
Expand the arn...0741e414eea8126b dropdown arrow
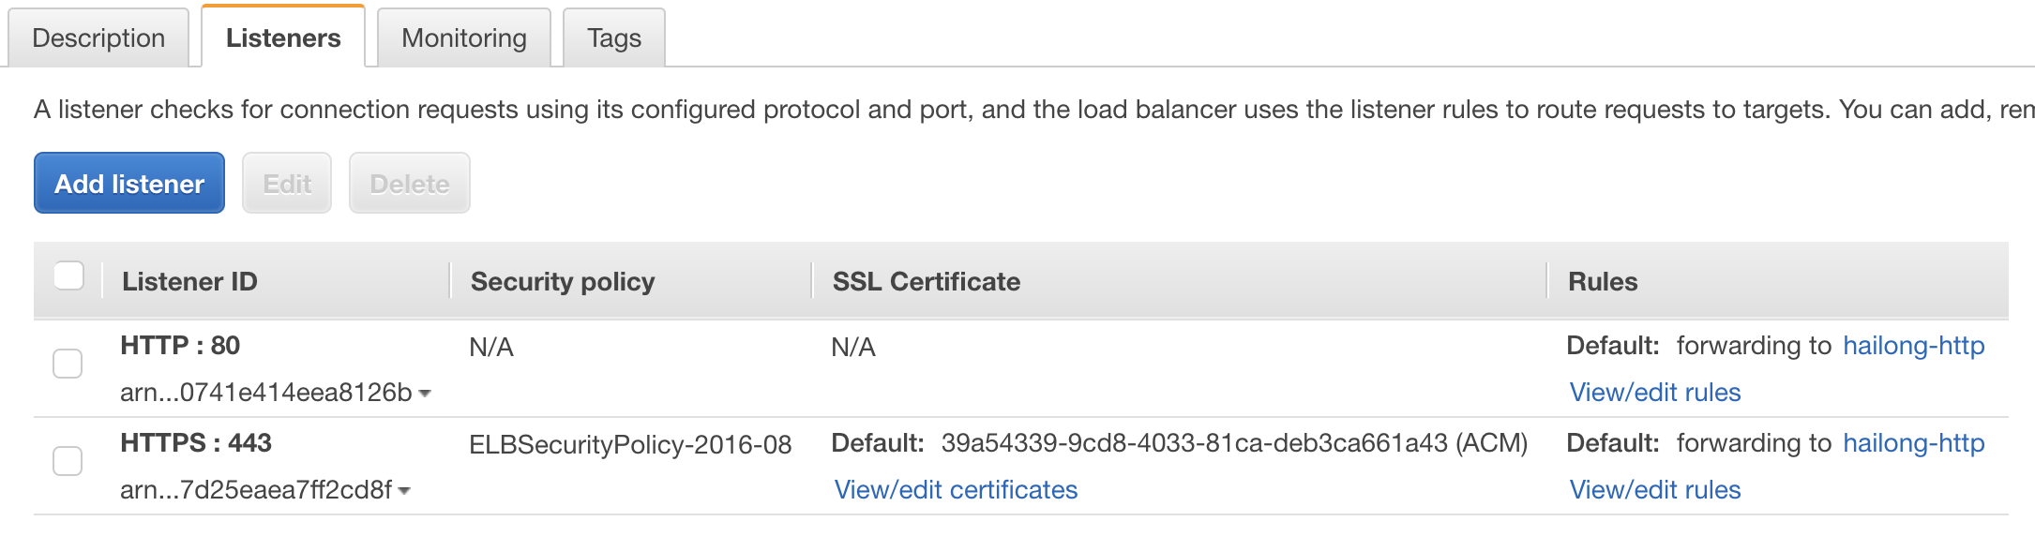[425, 394]
